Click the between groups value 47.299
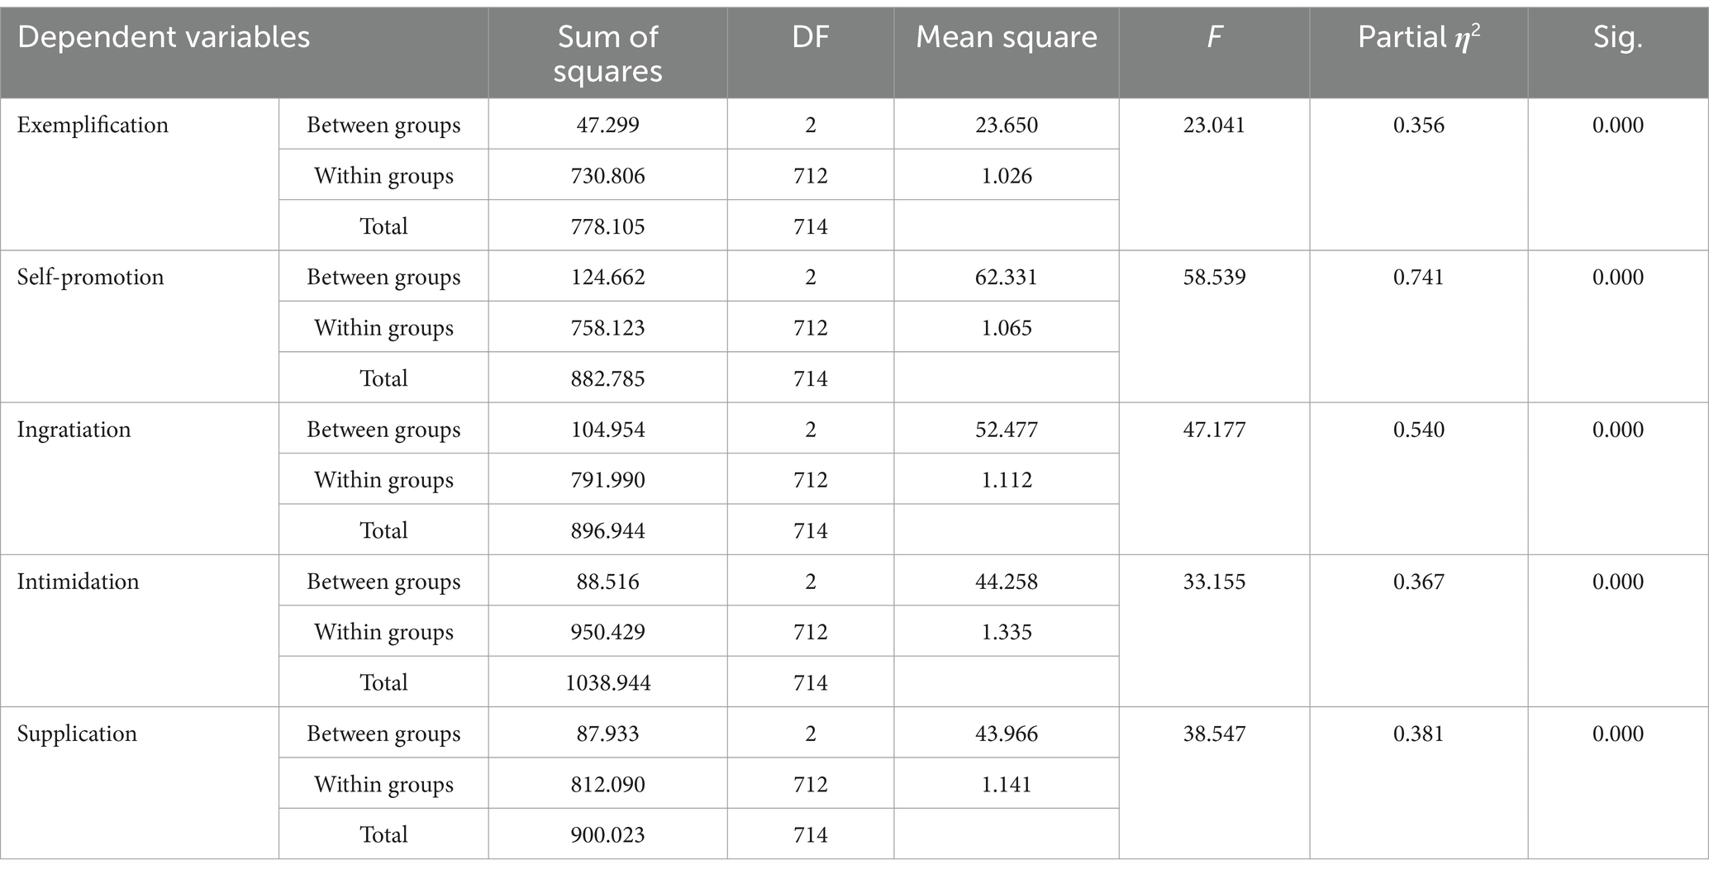This screenshot has width=1709, height=874. [608, 126]
